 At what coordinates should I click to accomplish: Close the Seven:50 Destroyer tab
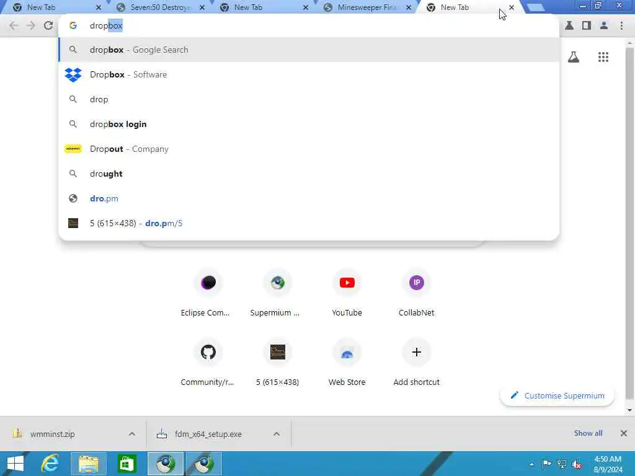(202, 7)
